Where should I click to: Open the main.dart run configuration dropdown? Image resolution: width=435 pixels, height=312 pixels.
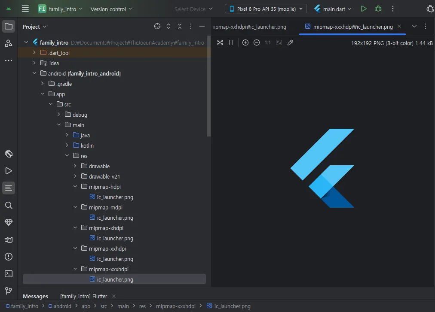click(333, 9)
